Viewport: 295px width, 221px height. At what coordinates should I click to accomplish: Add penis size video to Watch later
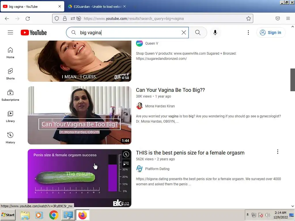point(126,155)
